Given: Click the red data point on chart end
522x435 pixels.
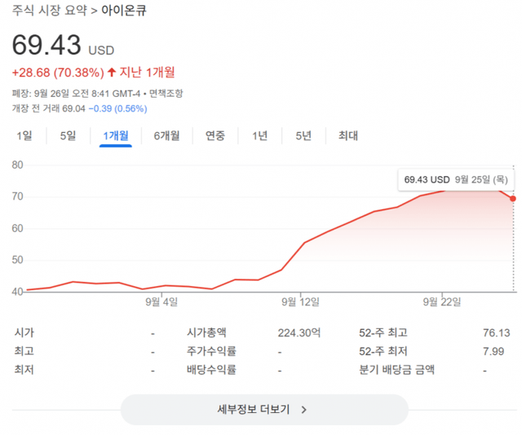Looking at the screenshot, I should click(x=512, y=199).
